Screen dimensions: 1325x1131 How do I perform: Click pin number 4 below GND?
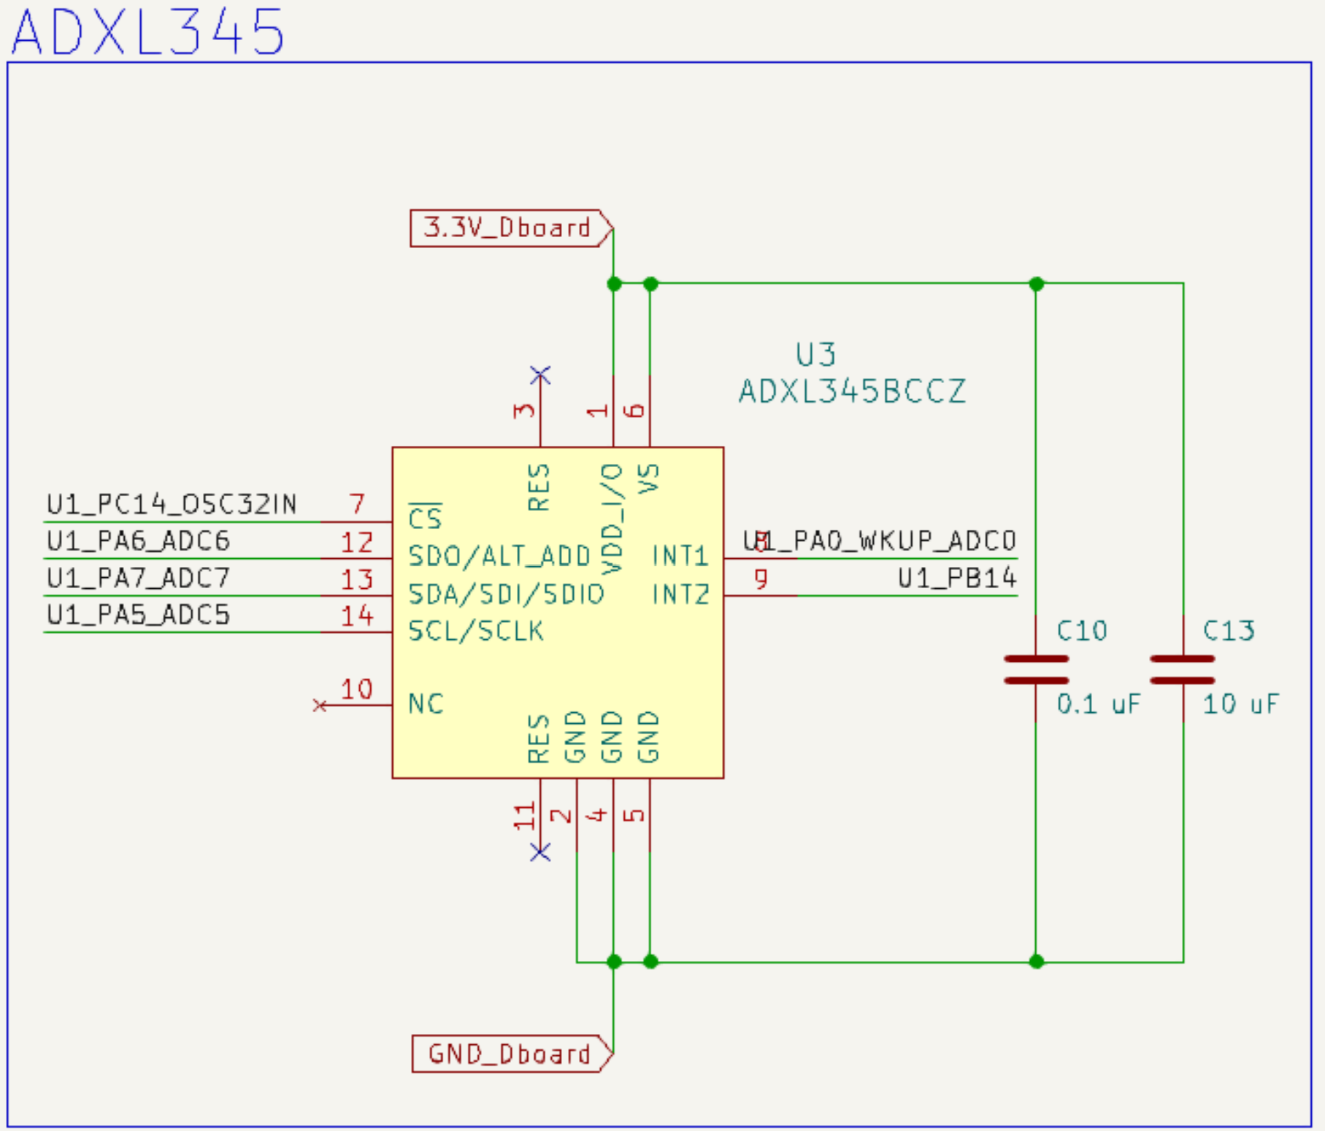pos(598,815)
